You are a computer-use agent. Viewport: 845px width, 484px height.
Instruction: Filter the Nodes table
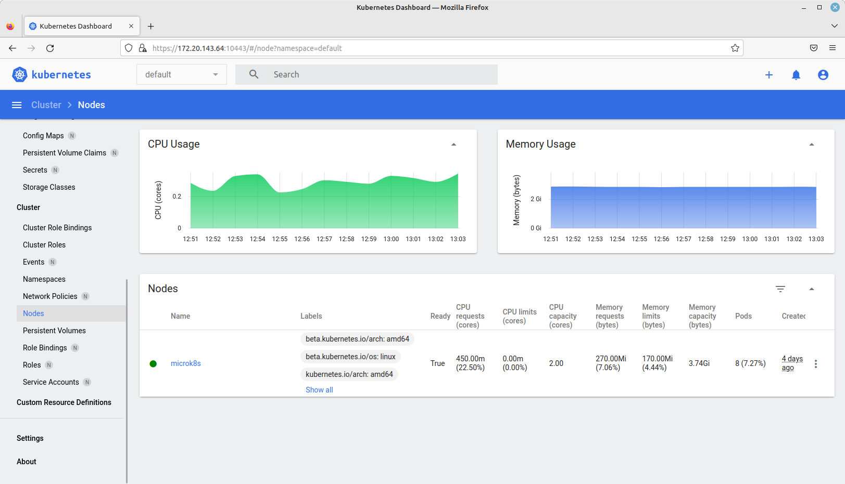click(x=780, y=289)
